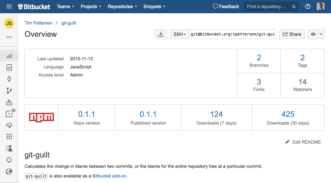Click the npm logo
Viewport: 331px width, 183px height.
41,117
